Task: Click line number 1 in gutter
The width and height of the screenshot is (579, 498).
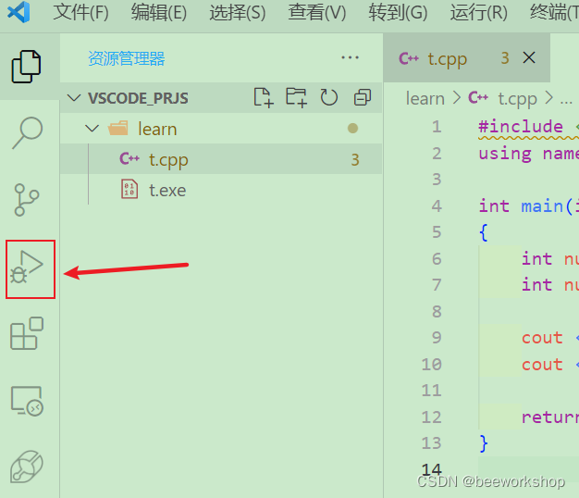Action: coord(437,127)
